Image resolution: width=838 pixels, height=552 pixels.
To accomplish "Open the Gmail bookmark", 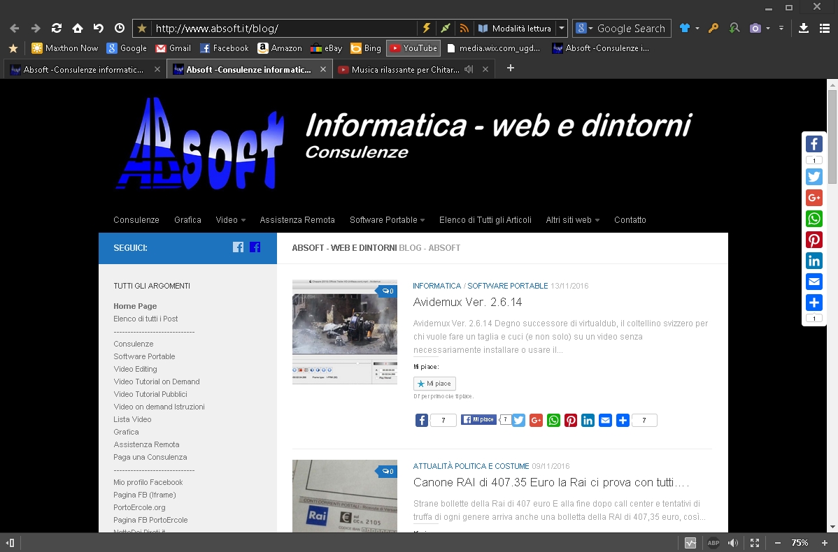I will coord(173,48).
